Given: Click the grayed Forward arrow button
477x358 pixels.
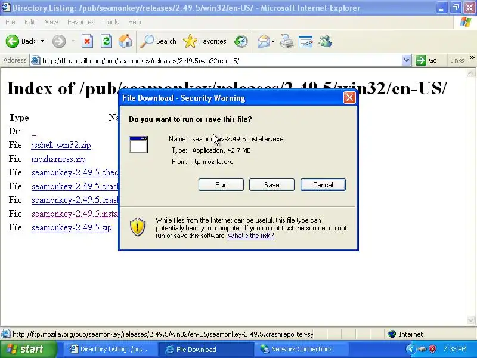Looking at the screenshot, I should [59, 41].
